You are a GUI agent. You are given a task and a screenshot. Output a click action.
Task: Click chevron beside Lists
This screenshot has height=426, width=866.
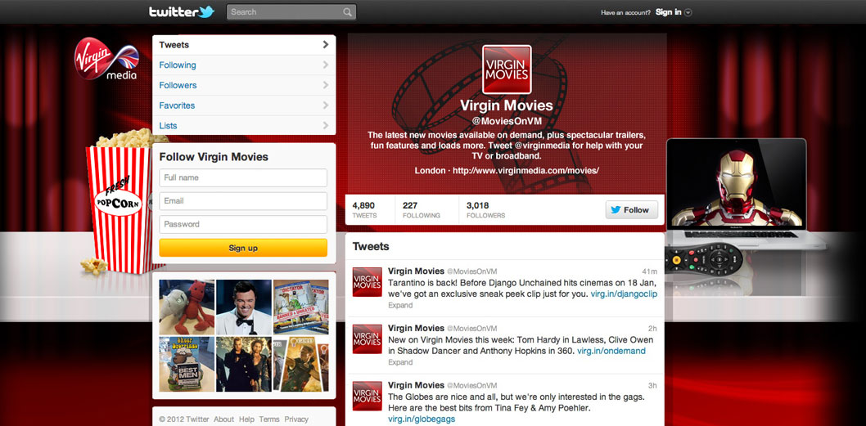point(326,125)
